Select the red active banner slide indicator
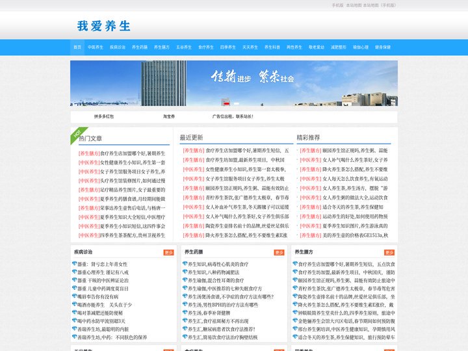This screenshot has height=351, width=468. pyautogui.click(x=227, y=103)
